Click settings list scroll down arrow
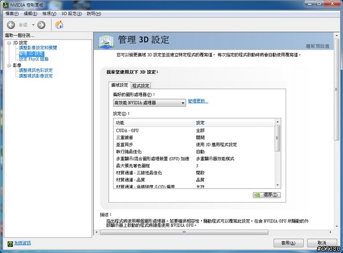The image size is (343, 253). pyautogui.click(x=278, y=185)
